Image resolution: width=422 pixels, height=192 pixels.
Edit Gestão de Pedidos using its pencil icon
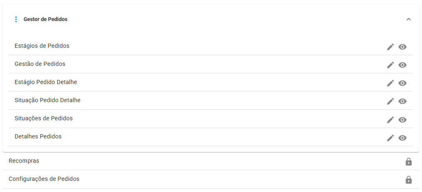(390, 65)
